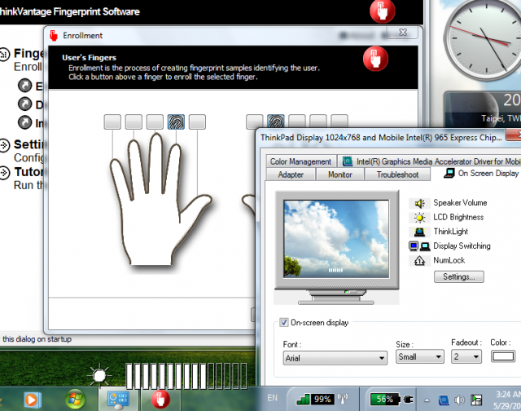Click the red fingerprint icon in Enrollment header
The image size is (521, 411).
coord(375,59)
